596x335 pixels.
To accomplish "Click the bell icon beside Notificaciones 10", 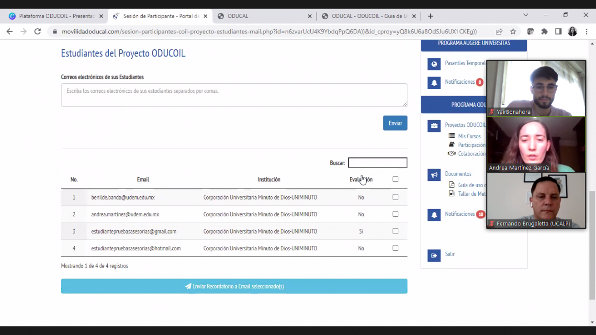I will point(434,215).
